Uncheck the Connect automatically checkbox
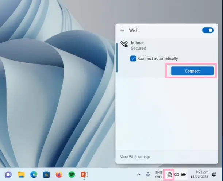 133,58
